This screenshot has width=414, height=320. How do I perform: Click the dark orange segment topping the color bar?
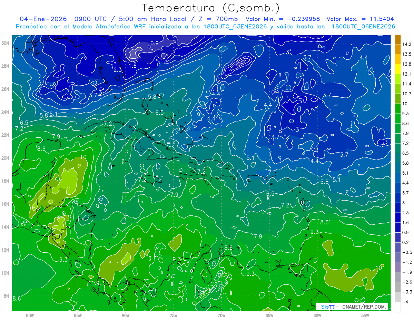(398, 39)
